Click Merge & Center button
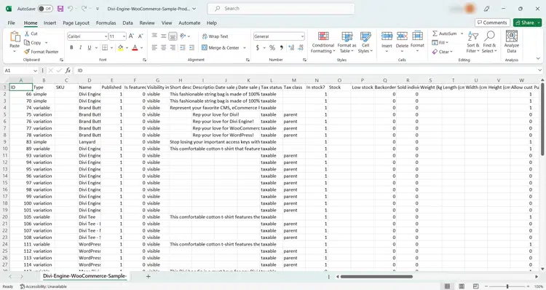 tap(221, 48)
